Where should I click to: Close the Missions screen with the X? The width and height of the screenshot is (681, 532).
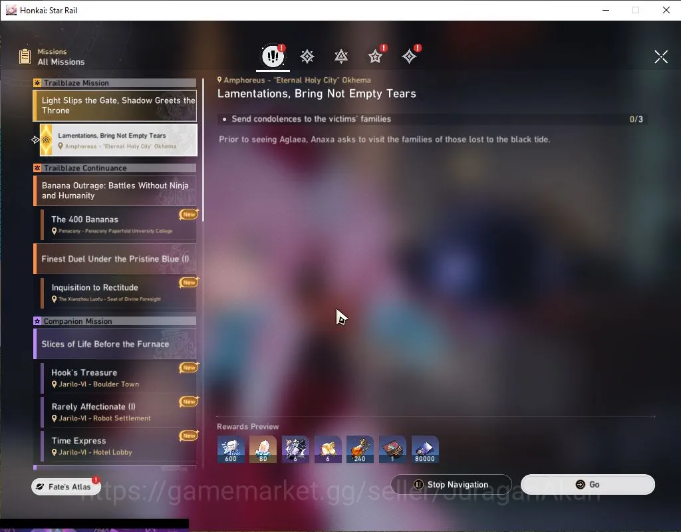pos(660,57)
